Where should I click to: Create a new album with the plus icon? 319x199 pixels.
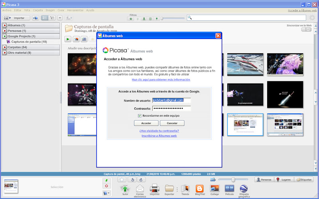point(35,18)
